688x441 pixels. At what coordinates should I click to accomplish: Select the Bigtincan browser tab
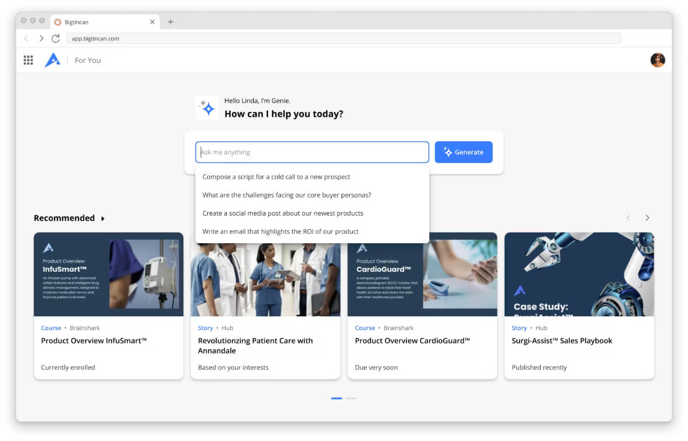point(105,22)
